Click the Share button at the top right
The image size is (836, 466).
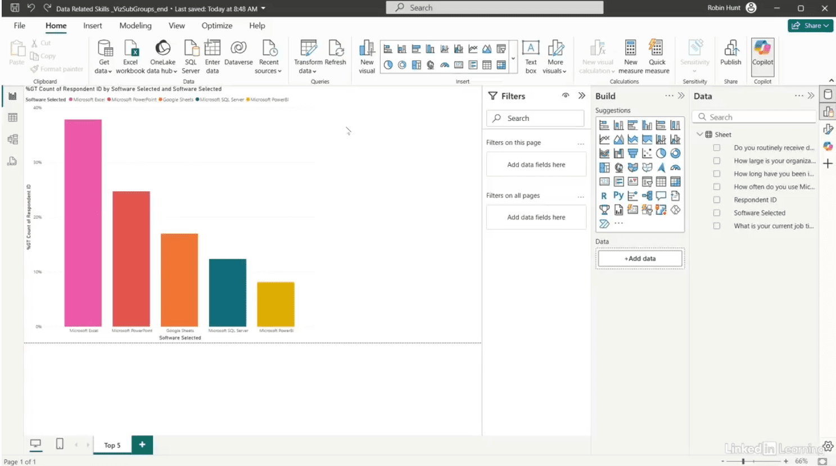[810, 25]
